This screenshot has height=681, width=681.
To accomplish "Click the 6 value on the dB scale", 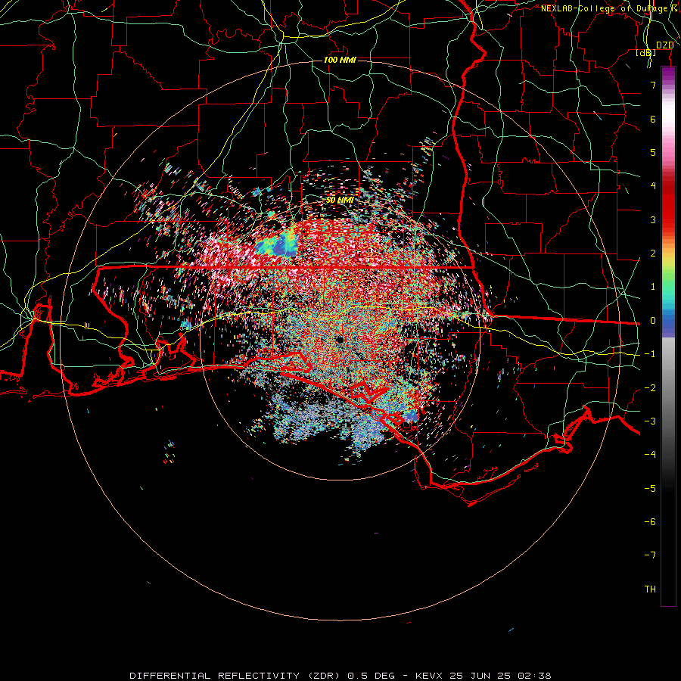I will (653, 119).
